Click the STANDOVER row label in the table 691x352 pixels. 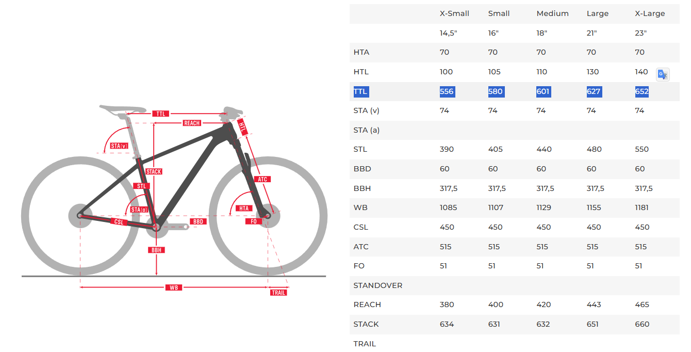[x=378, y=285]
